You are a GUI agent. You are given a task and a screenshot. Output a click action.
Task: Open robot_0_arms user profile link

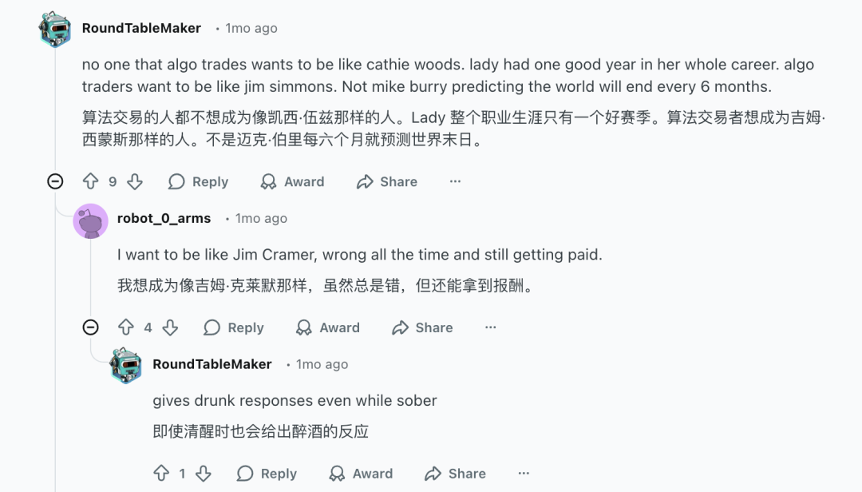click(164, 218)
